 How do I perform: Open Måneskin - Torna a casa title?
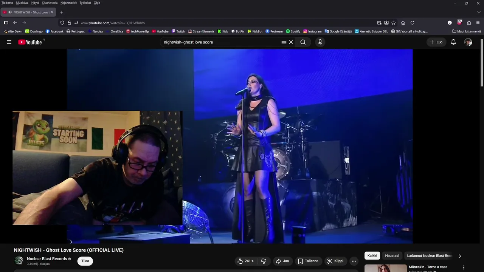pos(428,267)
